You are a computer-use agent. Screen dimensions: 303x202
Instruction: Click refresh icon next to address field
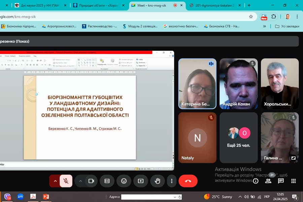[x=180, y=197]
